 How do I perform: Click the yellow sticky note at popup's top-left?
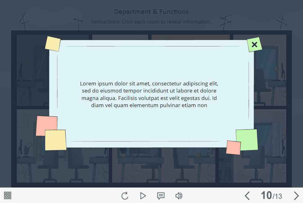coord(53,44)
